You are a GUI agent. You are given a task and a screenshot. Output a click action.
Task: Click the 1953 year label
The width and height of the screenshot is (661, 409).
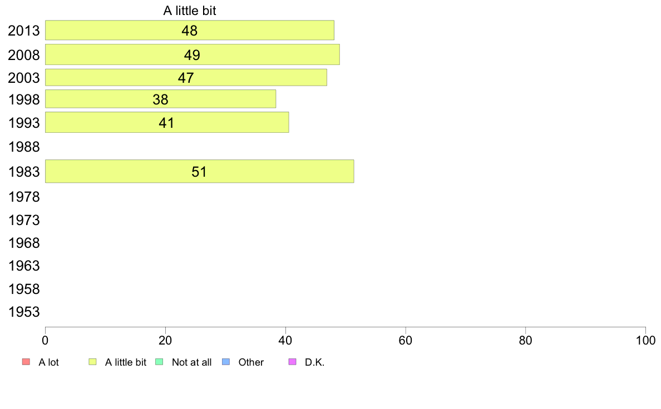point(24,312)
